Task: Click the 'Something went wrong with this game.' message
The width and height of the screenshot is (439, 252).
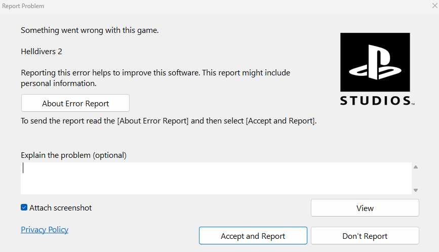Action: [x=90, y=30]
